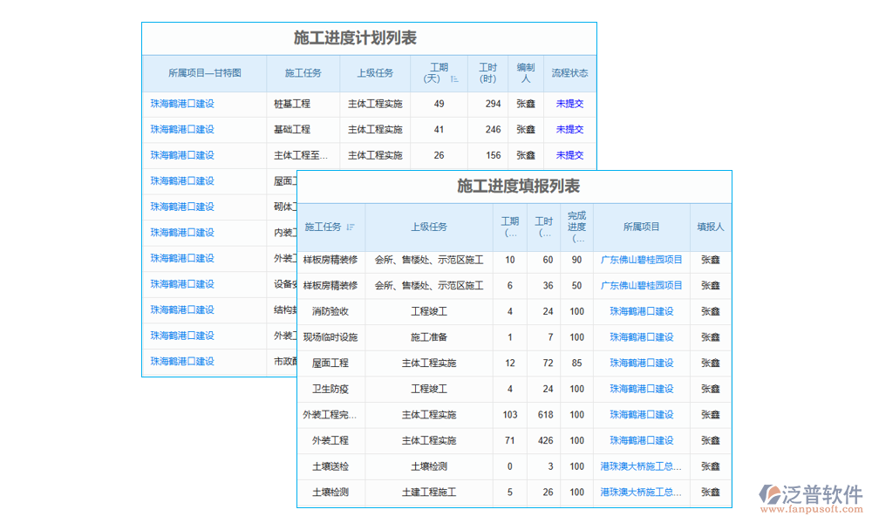
Task: Select the 样板房精装修 task row
Action: (330, 260)
